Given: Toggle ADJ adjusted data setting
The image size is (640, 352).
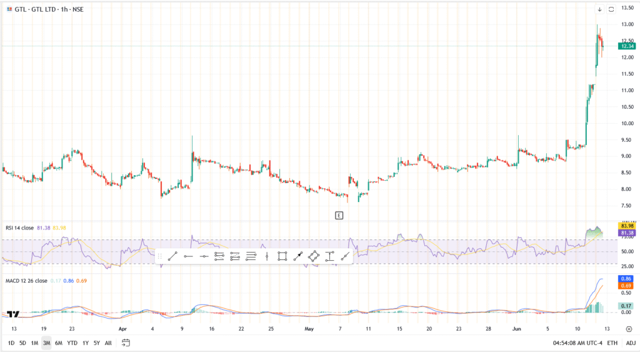Looking at the screenshot, I should click(631, 343).
